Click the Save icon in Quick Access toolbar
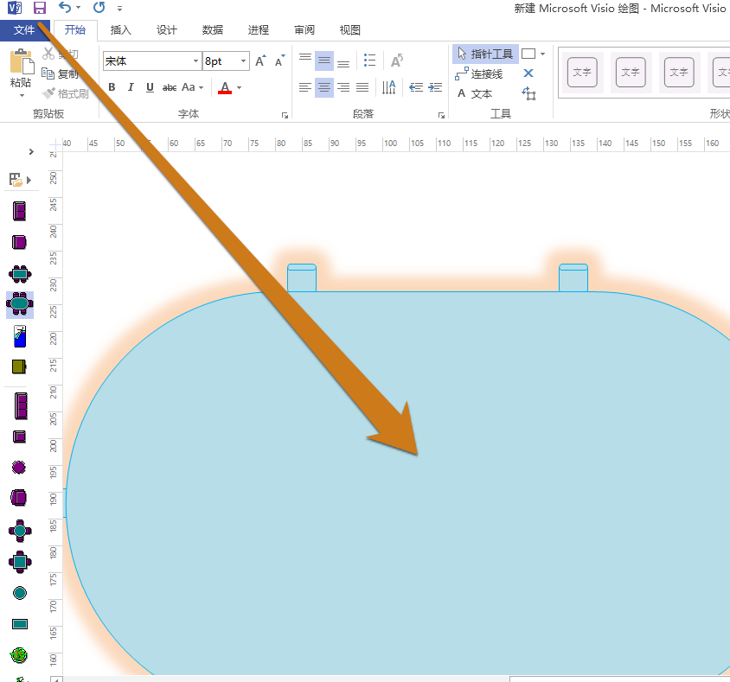The width and height of the screenshot is (730, 682). (x=39, y=8)
